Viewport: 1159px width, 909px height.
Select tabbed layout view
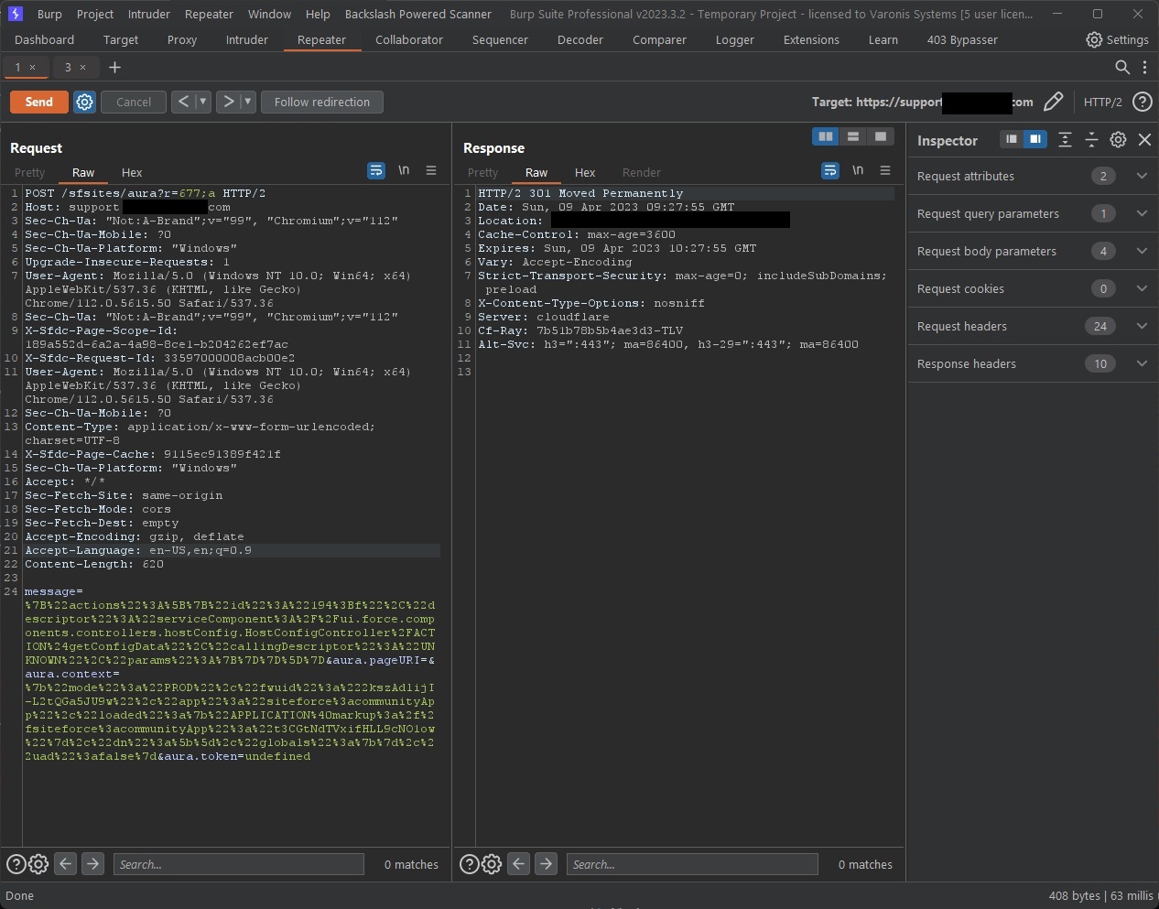click(881, 136)
